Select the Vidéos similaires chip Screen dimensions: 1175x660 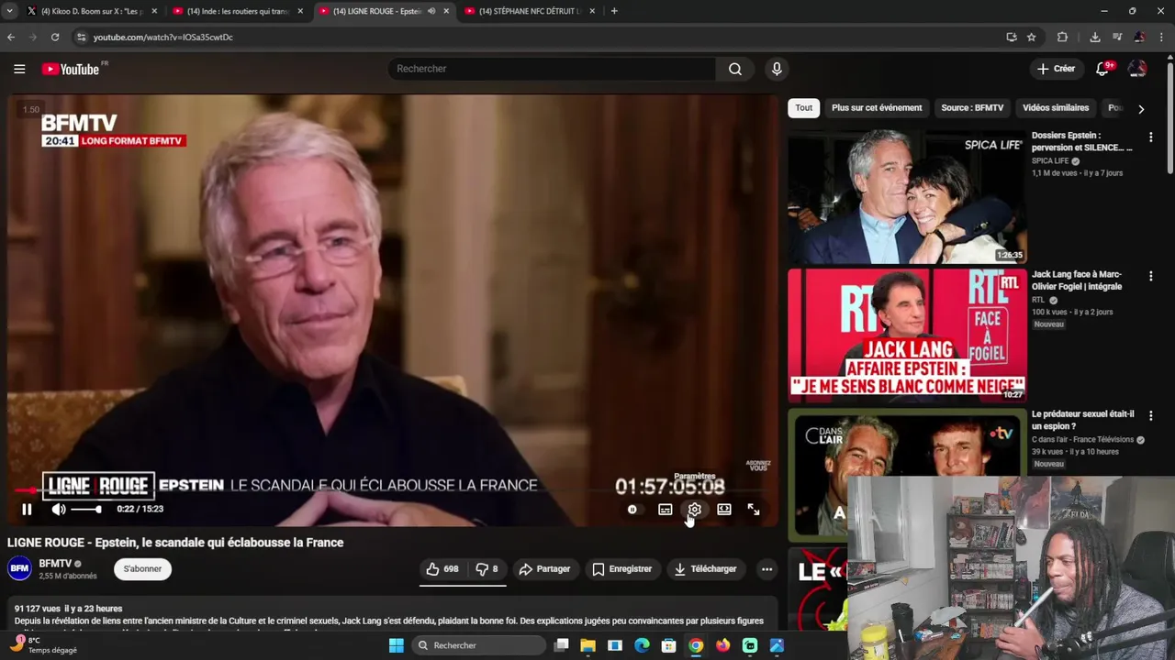1056,108
